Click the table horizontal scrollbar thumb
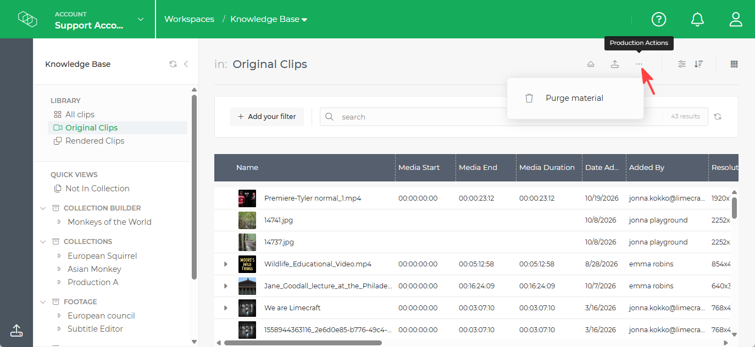The height and width of the screenshot is (347, 755). click(303, 343)
